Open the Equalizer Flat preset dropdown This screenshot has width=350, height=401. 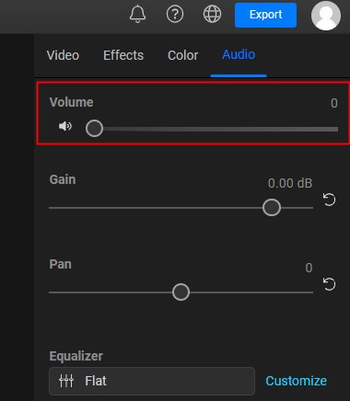(x=152, y=381)
